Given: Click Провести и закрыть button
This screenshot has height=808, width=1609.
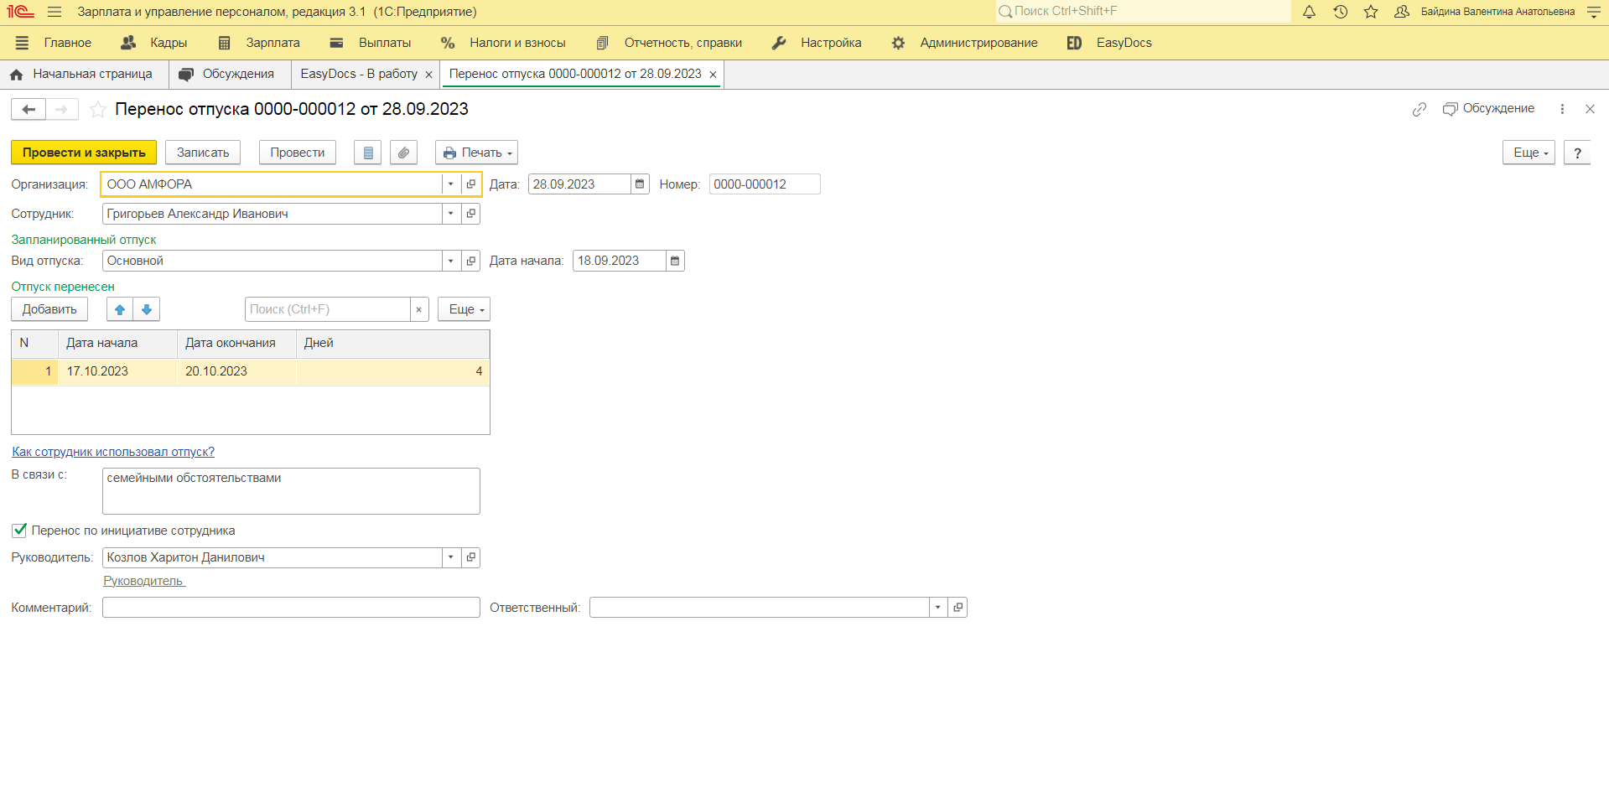Looking at the screenshot, I should pos(84,153).
